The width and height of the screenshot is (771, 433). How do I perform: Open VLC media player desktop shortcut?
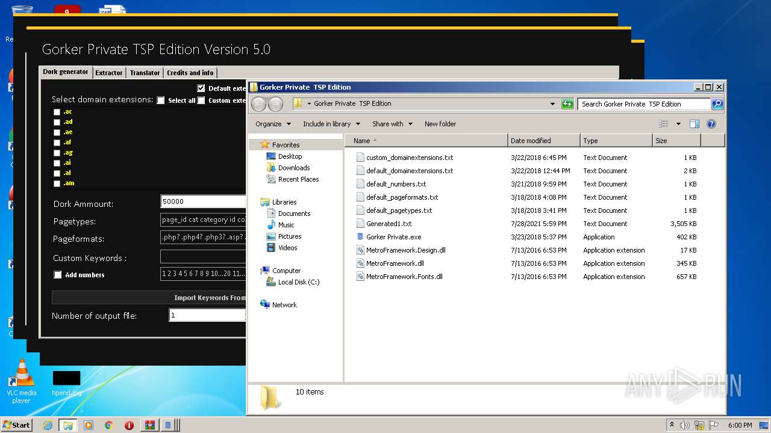(22, 381)
